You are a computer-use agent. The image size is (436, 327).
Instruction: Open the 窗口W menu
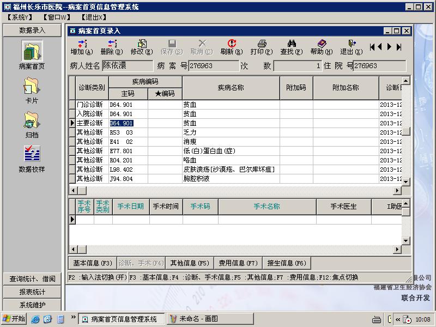coord(57,17)
